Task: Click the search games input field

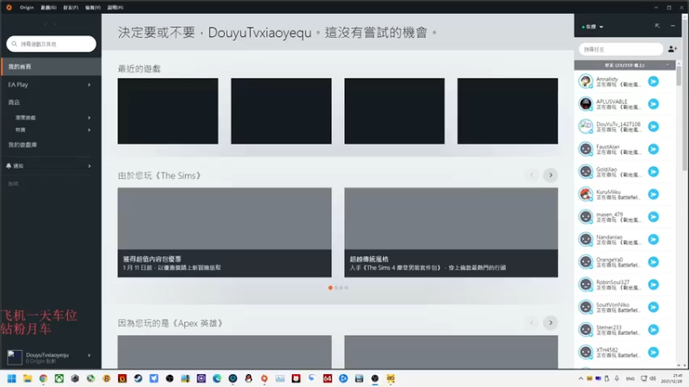Action: tap(52, 44)
